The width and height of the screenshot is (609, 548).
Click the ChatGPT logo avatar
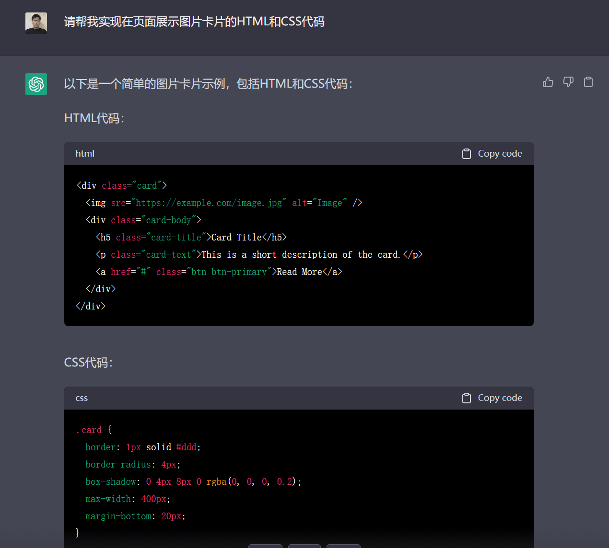pyautogui.click(x=36, y=84)
